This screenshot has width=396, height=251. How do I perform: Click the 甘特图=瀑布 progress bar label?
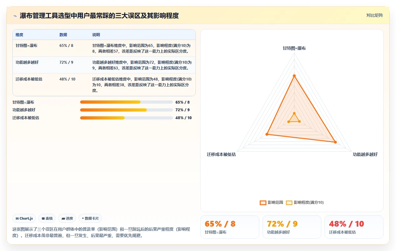(23, 102)
